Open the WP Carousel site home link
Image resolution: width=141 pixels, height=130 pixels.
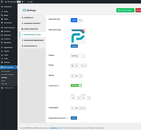coord(11,2)
